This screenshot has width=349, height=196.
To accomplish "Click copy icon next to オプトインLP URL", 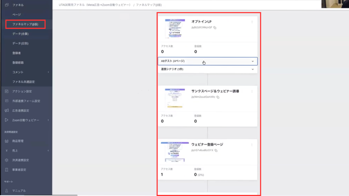I will (x=215, y=28).
